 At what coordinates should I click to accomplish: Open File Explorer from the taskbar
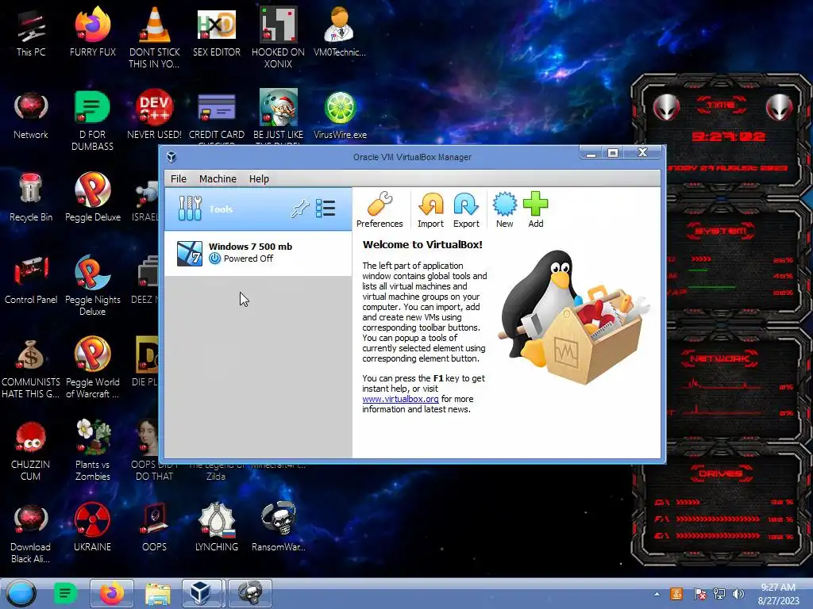[158, 593]
